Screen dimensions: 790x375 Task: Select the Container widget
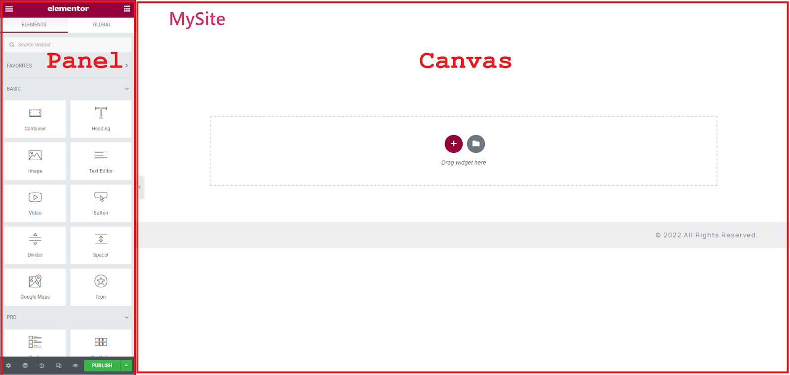click(35, 119)
